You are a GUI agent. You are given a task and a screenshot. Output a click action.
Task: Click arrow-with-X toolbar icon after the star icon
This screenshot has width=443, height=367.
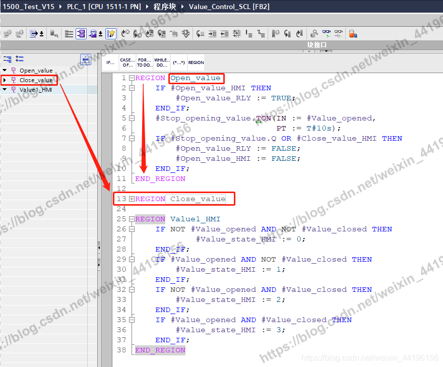tap(125, 34)
